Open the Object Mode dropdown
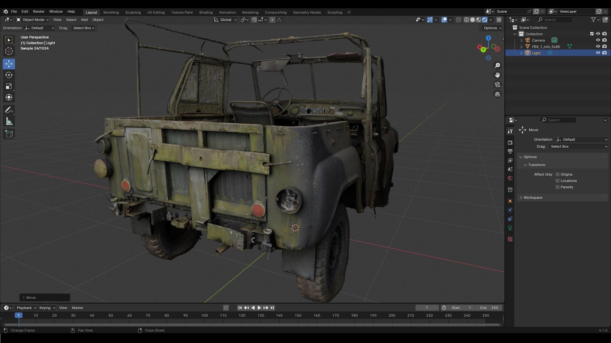 click(32, 20)
